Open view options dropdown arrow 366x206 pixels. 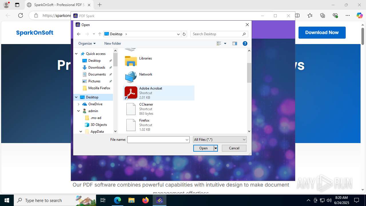[225, 43]
